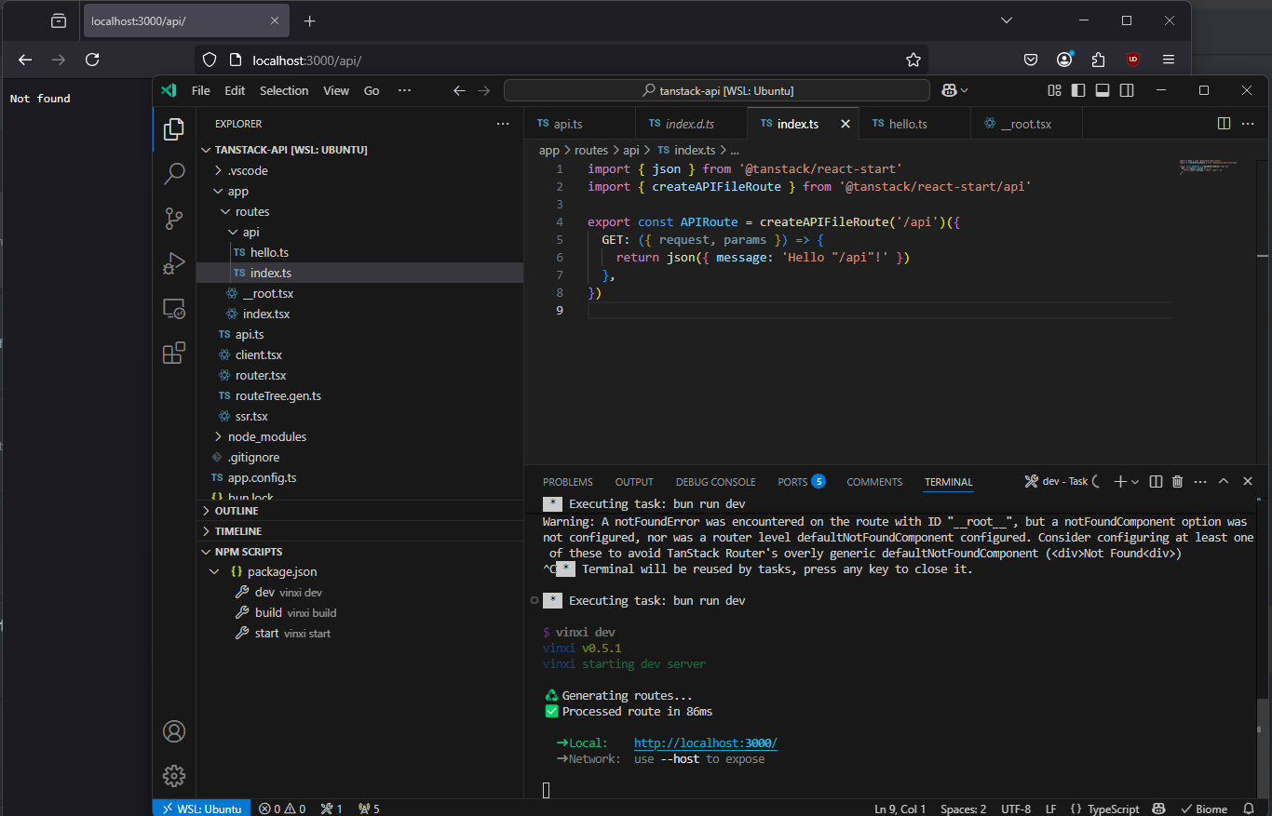Close the index.ts editor tab

pyautogui.click(x=846, y=124)
